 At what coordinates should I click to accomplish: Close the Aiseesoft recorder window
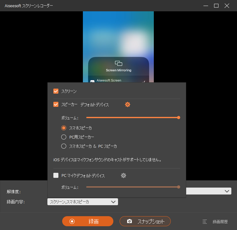(x=227, y=6)
